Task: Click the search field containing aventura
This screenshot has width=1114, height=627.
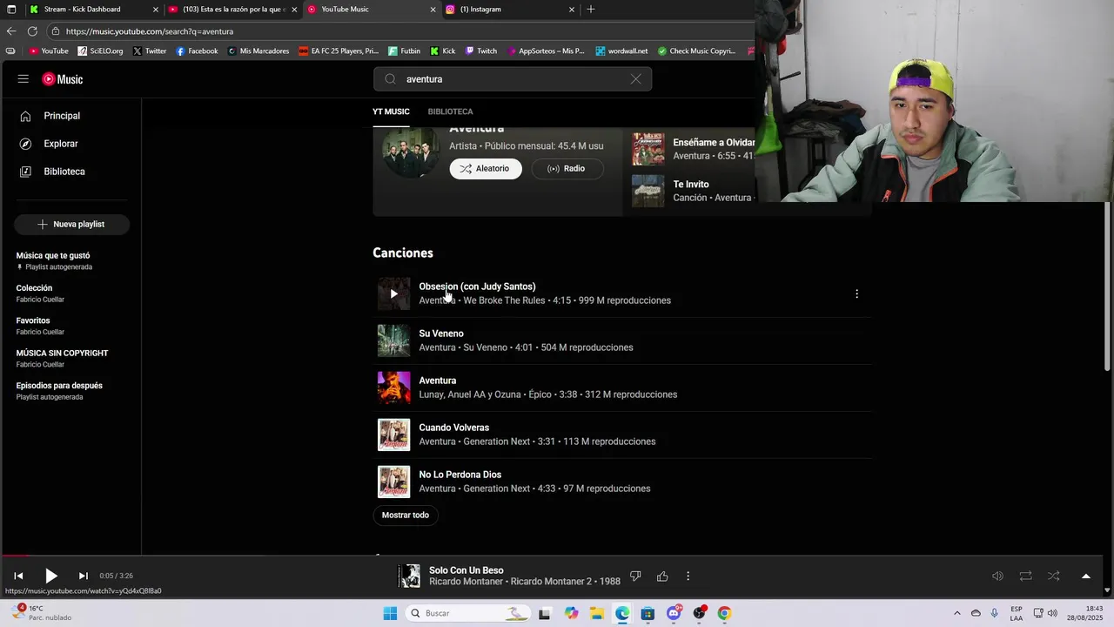Action: tap(513, 79)
